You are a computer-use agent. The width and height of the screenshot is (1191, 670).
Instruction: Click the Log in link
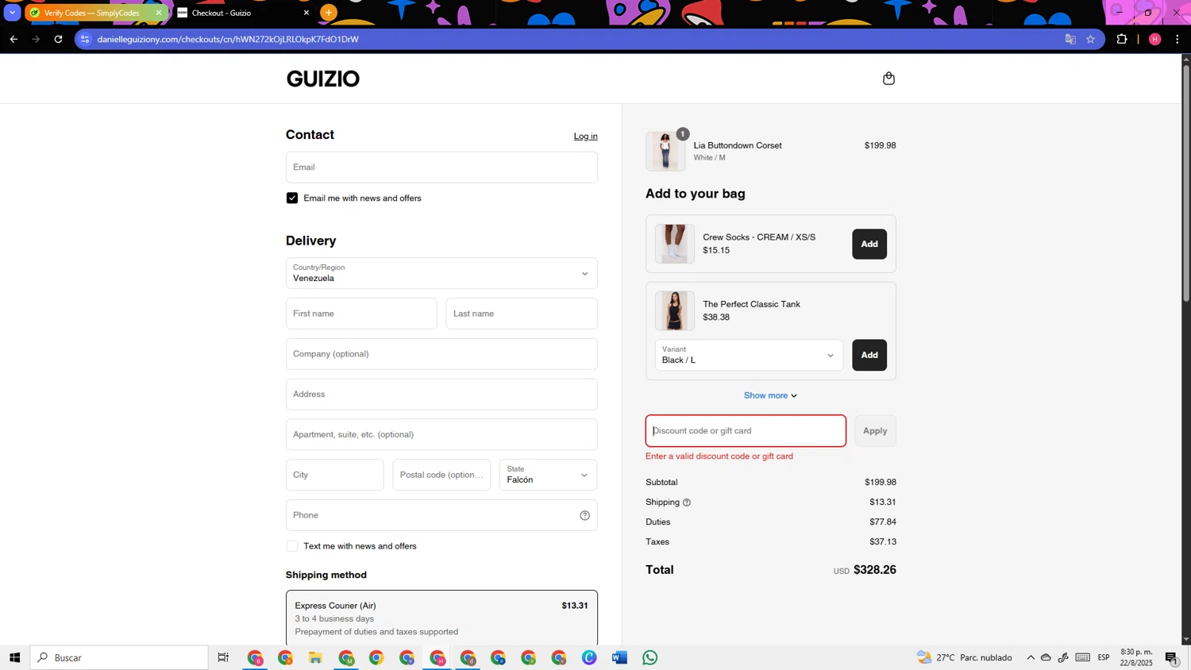pos(585,137)
